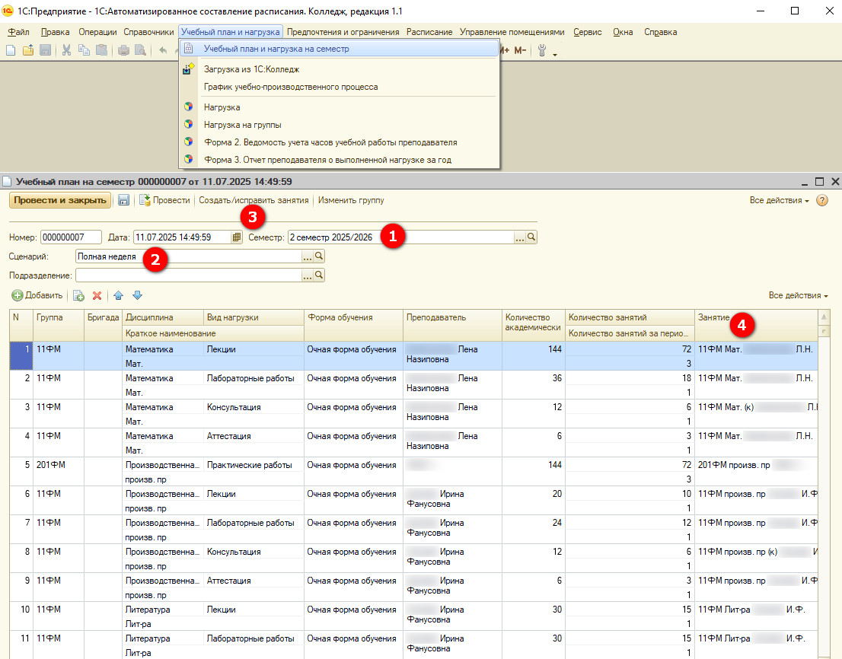Open the Правка menu
842x659 pixels.
56,32
